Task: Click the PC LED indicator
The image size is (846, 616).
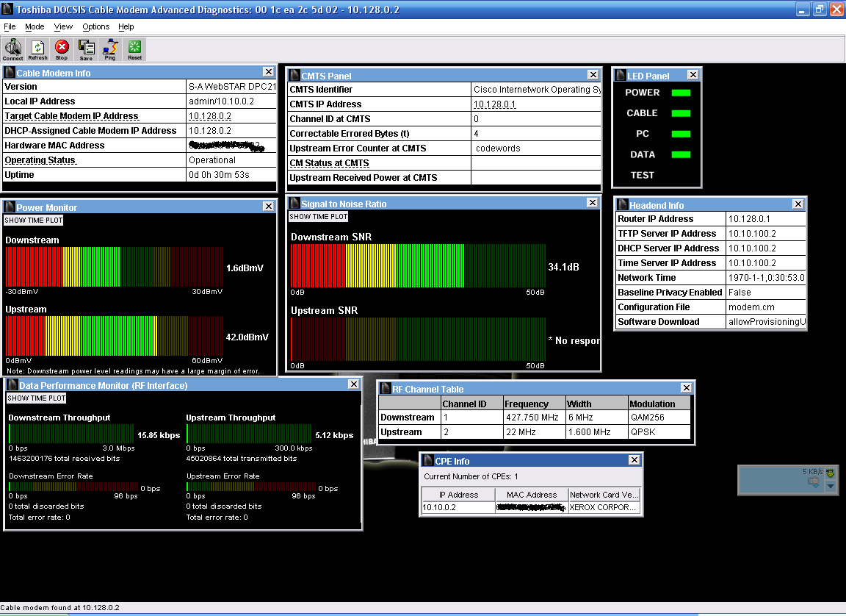Action: (681, 134)
